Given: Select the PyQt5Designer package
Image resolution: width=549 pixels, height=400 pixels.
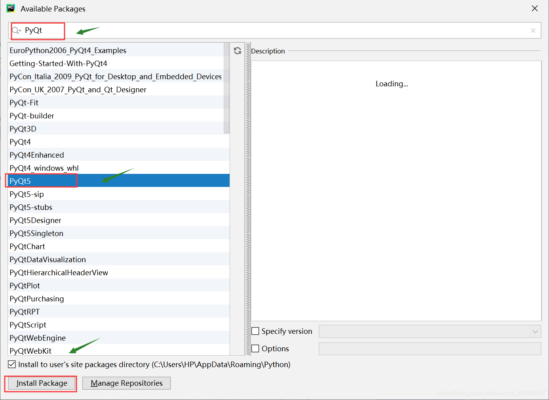Looking at the screenshot, I should (119, 220).
